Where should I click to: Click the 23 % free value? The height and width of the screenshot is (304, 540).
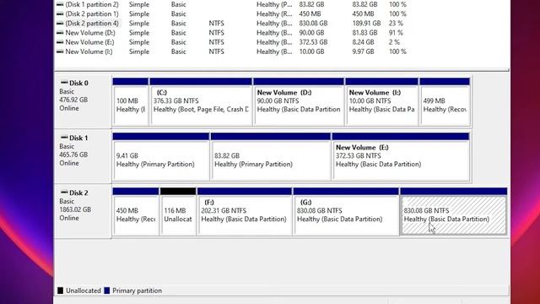[x=396, y=24]
